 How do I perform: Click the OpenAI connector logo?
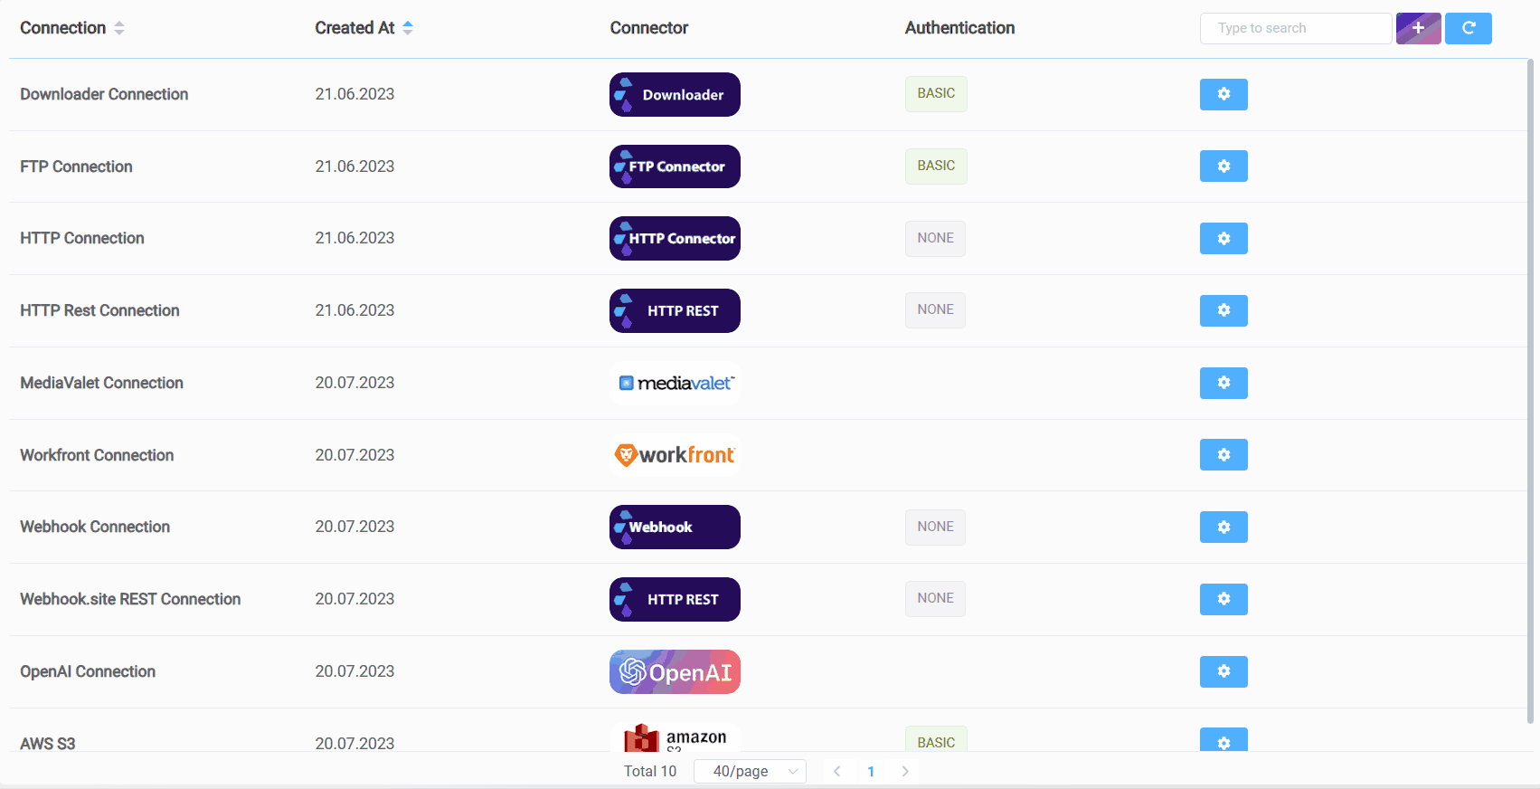coord(675,672)
